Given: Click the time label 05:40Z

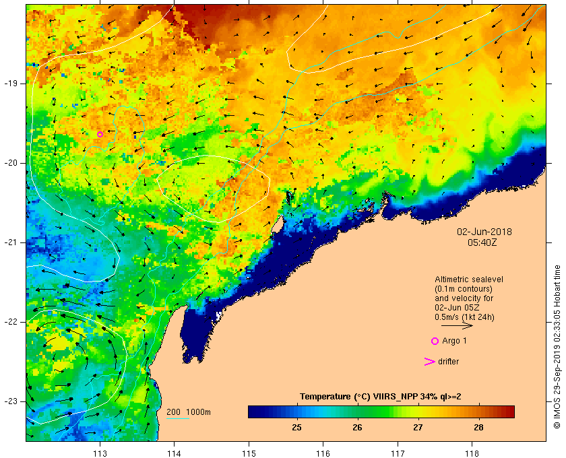Looking at the screenshot, I should (x=482, y=243).
